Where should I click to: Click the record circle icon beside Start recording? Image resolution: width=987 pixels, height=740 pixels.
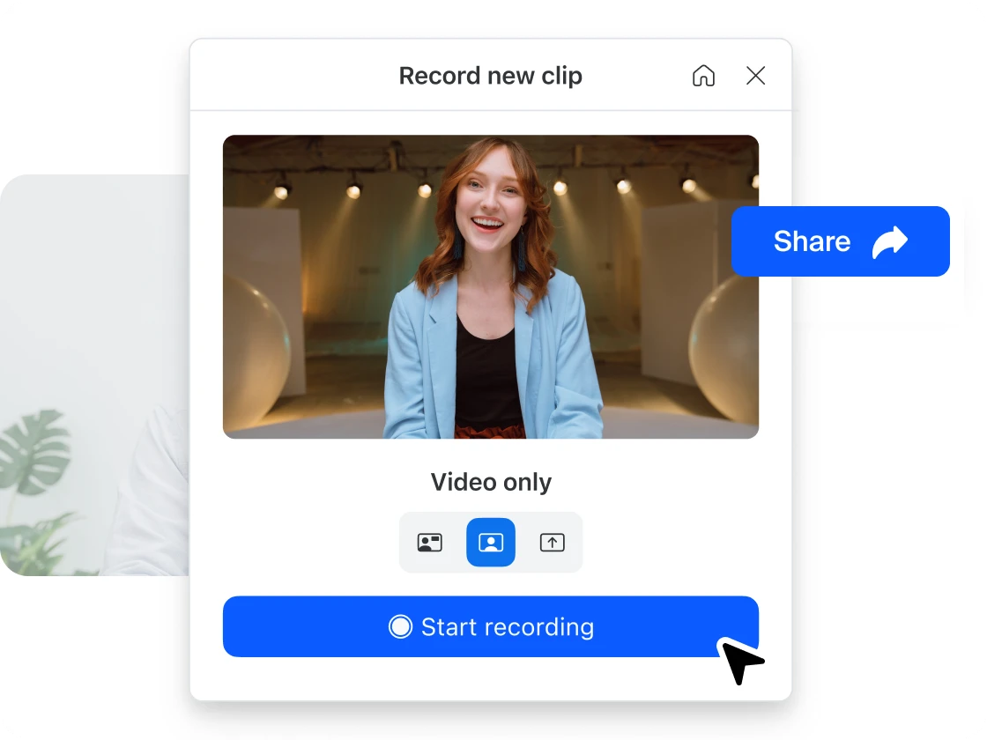pyautogui.click(x=400, y=626)
